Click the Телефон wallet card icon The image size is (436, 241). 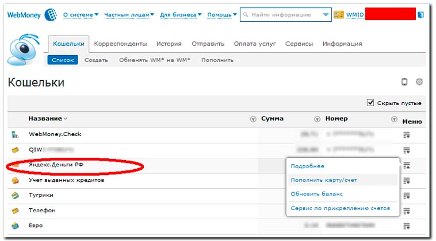click(16, 211)
